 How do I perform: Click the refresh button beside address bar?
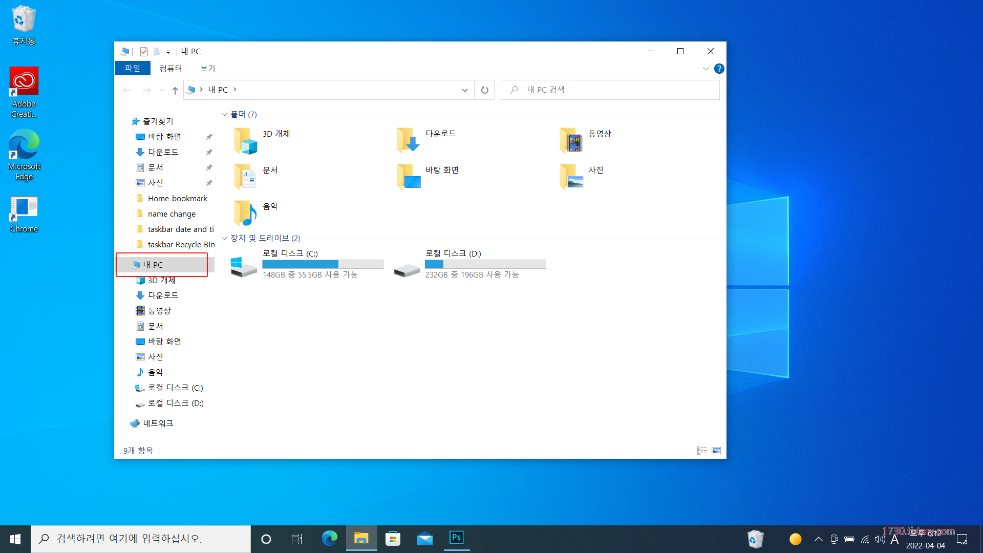point(484,90)
